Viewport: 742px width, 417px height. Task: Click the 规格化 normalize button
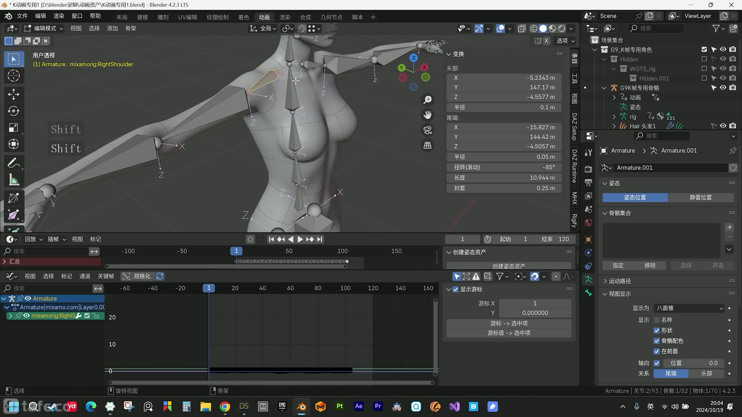pos(137,276)
